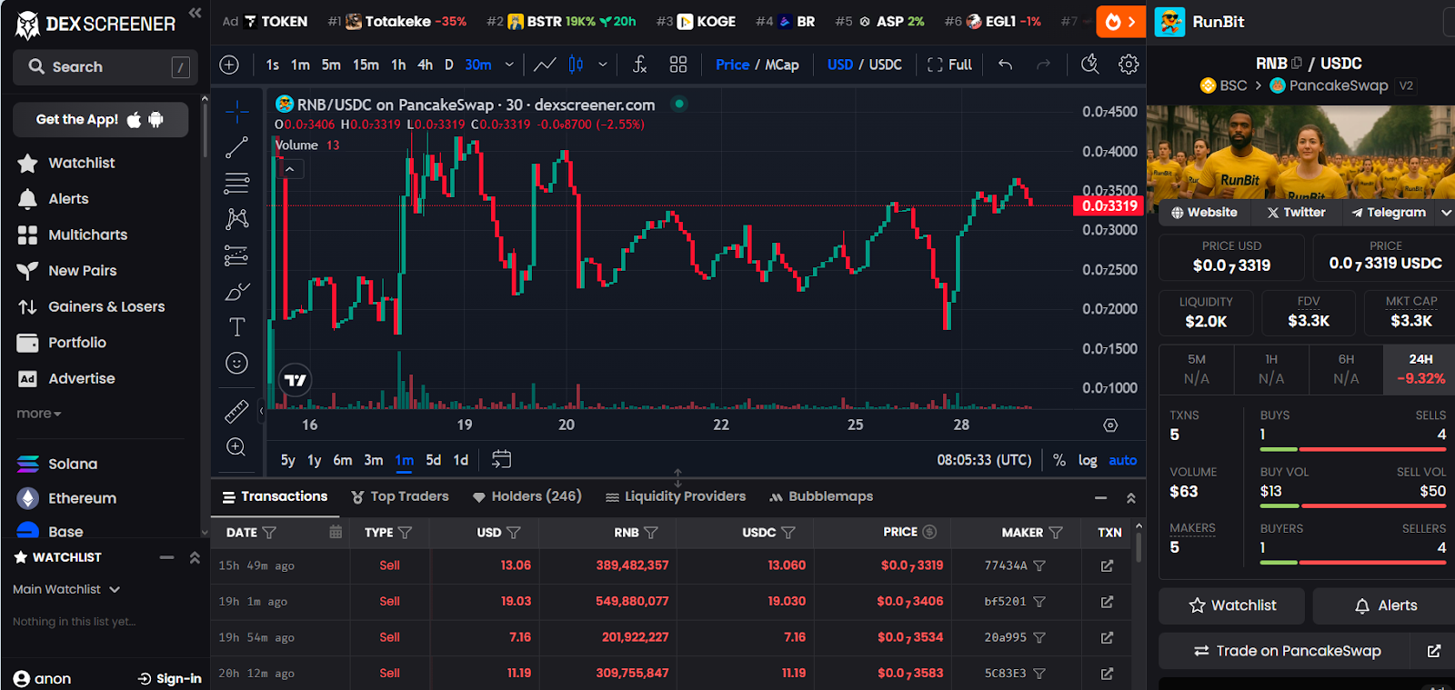Viewport: 1455px width, 690px height.
Task: Toggle log scale on the chart
Action: [1088, 460]
